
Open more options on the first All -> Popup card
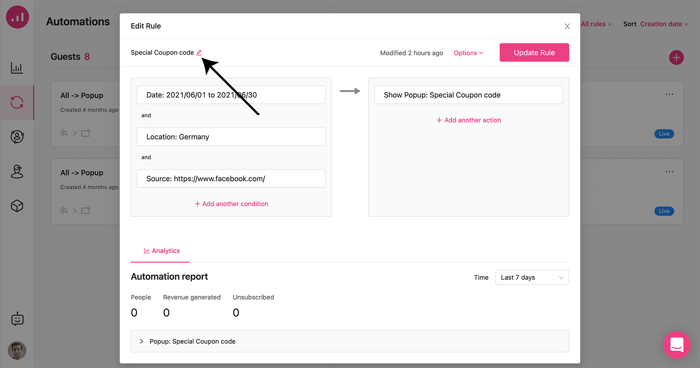(x=670, y=94)
